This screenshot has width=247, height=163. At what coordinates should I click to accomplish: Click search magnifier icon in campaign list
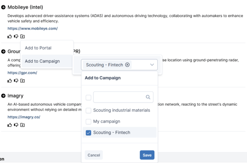pos(148,97)
